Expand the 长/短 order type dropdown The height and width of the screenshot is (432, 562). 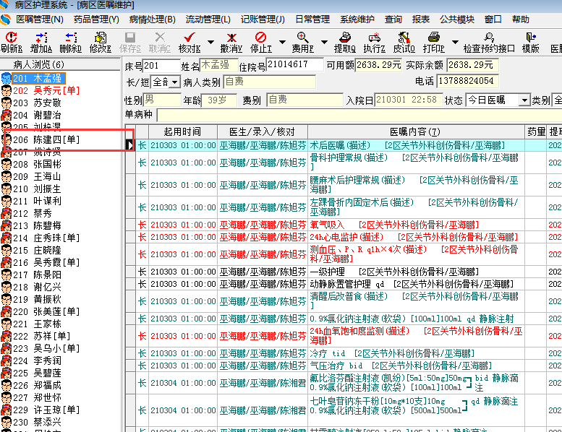pos(175,82)
